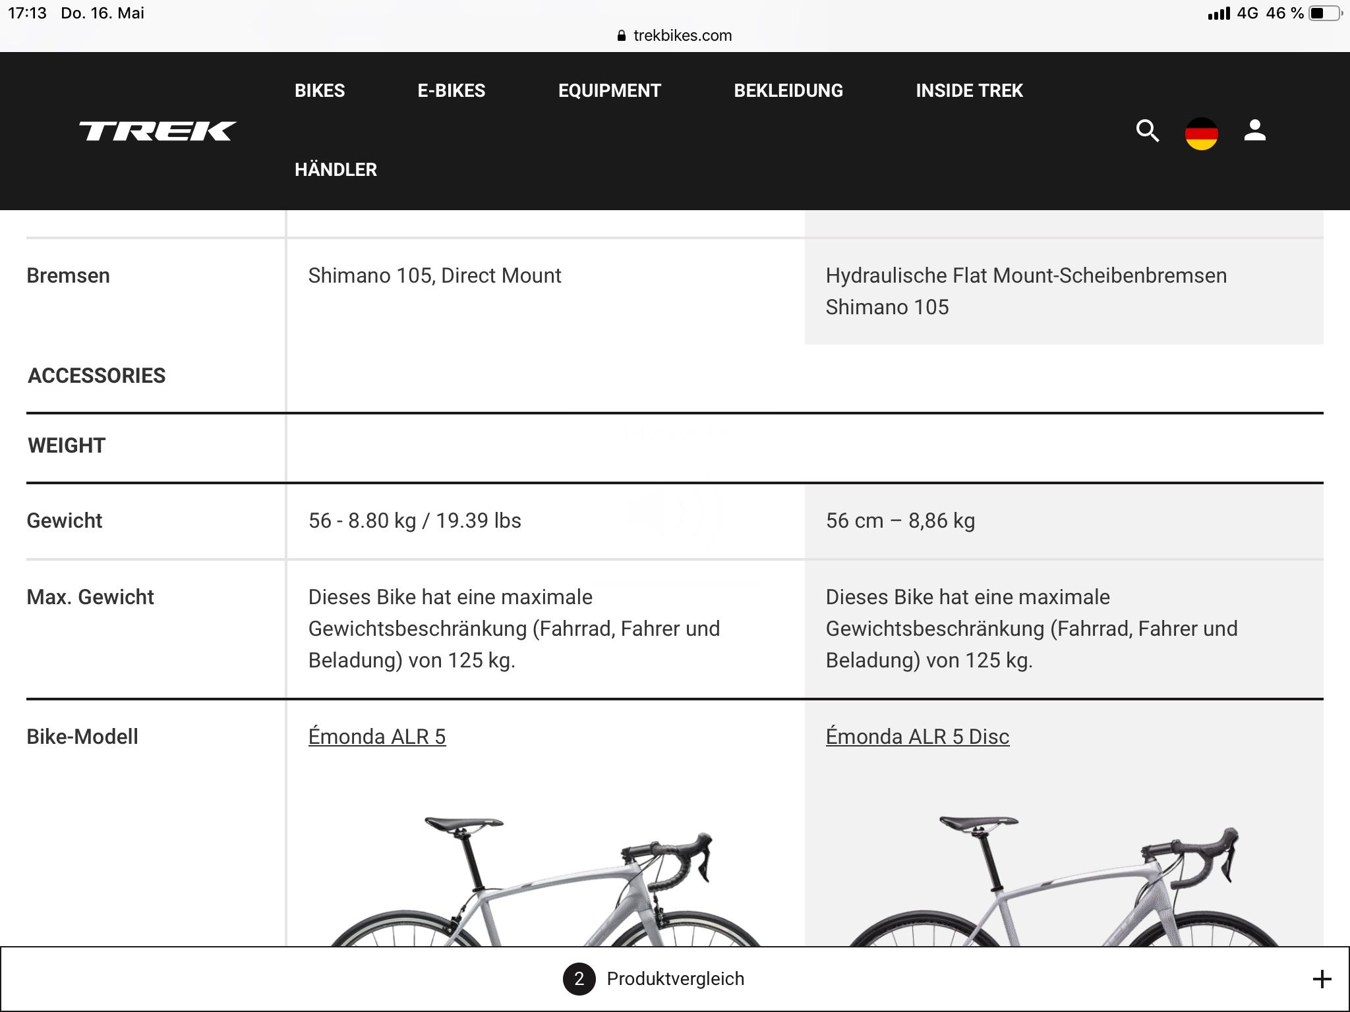Open the German flag country selector

1201,134
